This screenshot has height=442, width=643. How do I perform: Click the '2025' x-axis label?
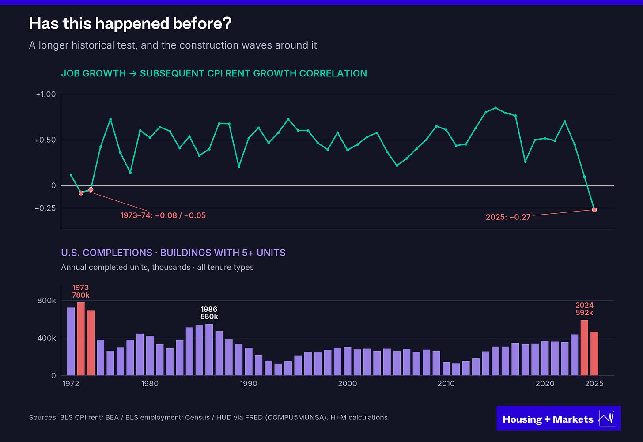[x=594, y=384]
